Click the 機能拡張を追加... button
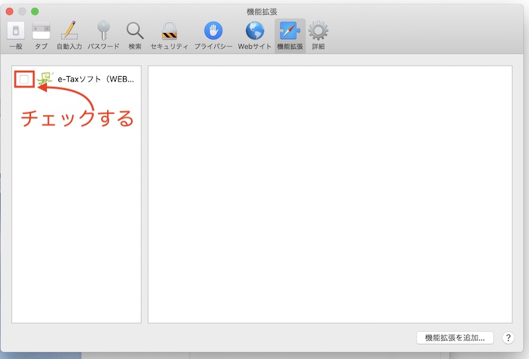Image resolution: width=529 pixels, height=359 pixels. click(455, 338)
